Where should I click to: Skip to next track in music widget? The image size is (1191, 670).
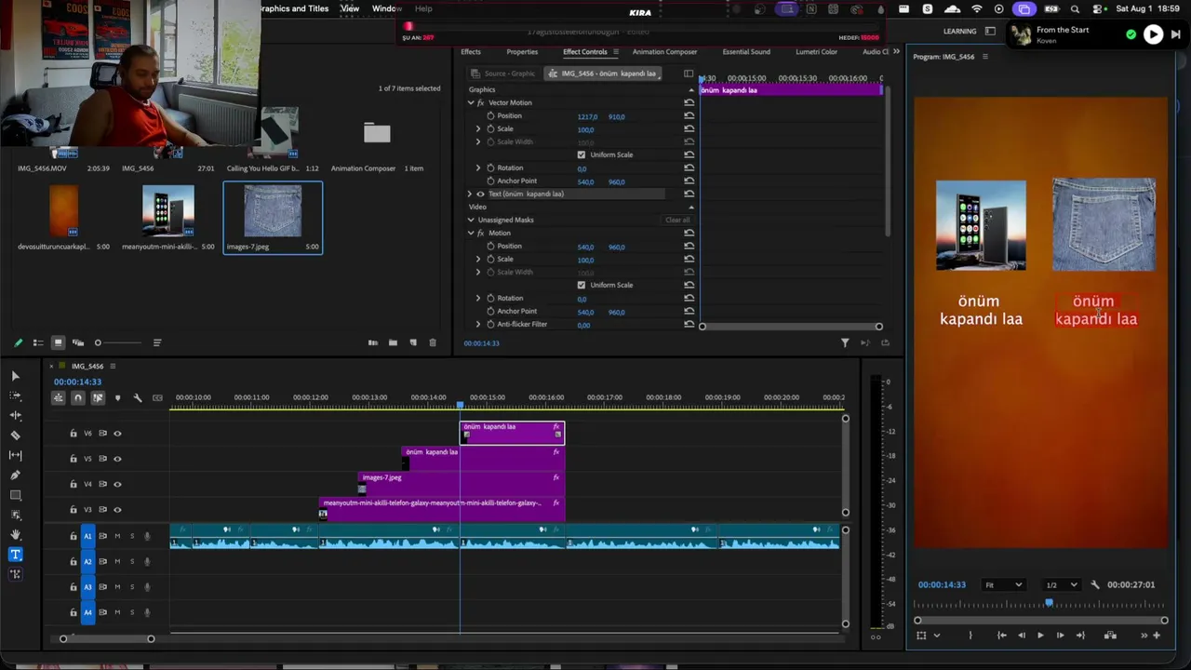click(1176, 34)
